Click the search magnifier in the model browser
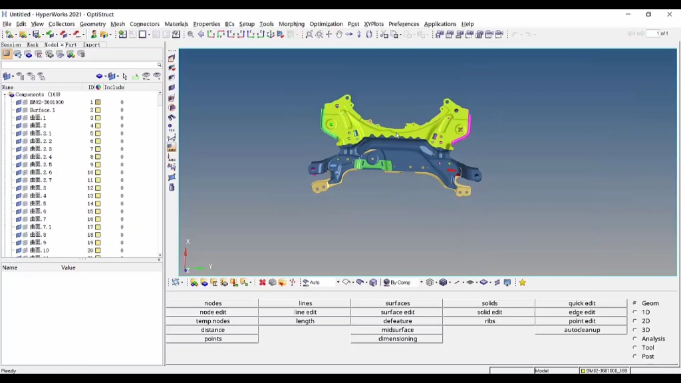The height and width of the screenshot is (383, 681). 160,65
